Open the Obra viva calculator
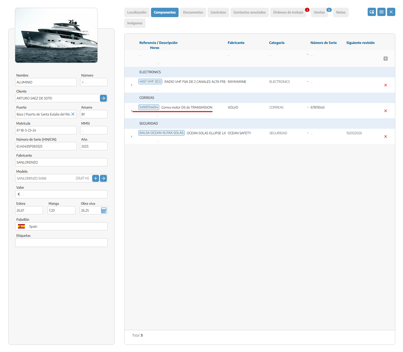 [104, 211]
